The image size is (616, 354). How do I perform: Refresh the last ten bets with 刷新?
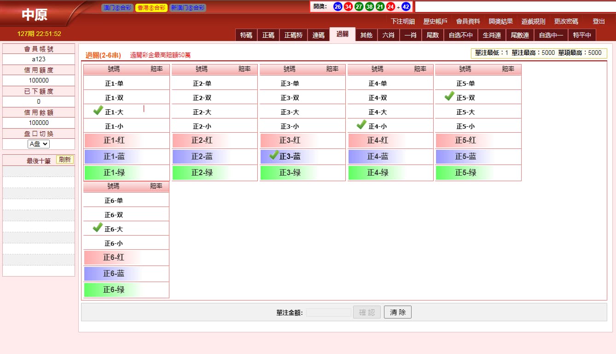(65, 159)
